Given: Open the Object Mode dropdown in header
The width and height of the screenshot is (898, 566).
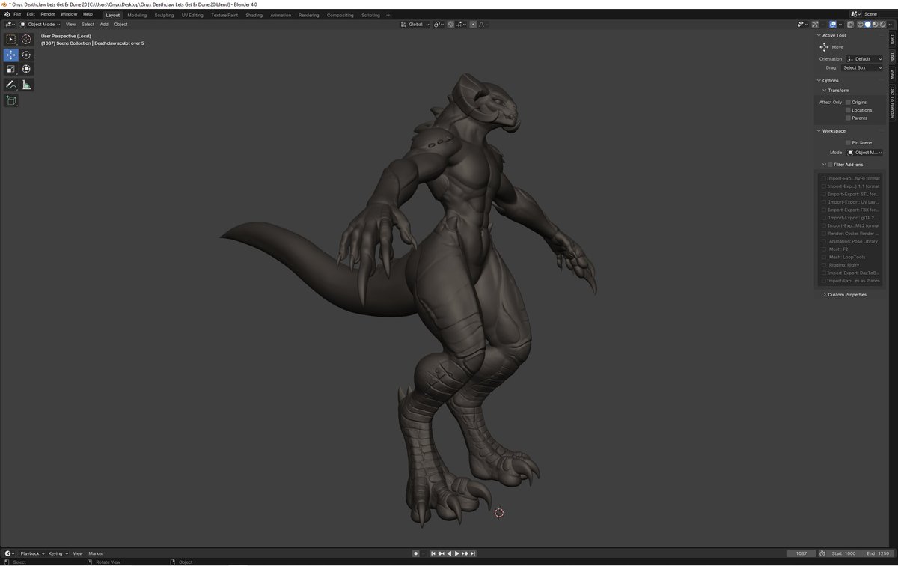Looking at the screenshot, I should pos(41,24).
